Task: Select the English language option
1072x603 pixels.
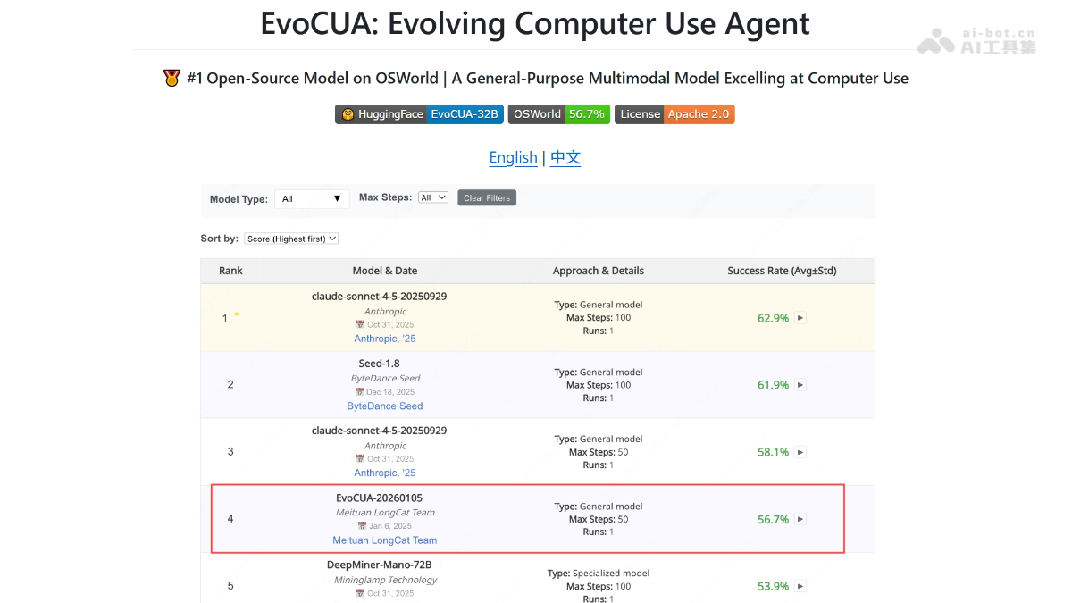Action: coord(513,157)
